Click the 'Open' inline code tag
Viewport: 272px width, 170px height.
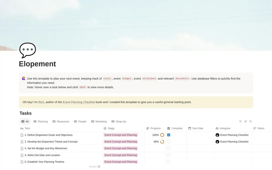click(x=83, y=87)
